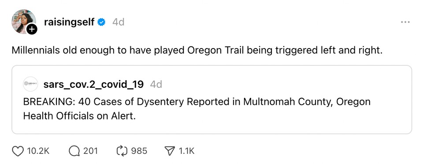Open the raisingself username link

pyautogui.click(x=69, y=22)
